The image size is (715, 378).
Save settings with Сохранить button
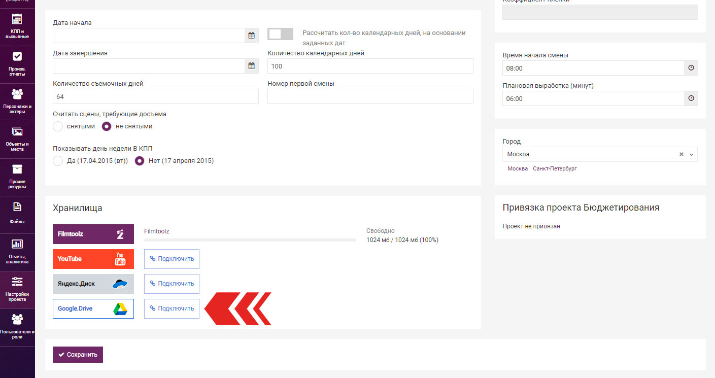point(78,355)
